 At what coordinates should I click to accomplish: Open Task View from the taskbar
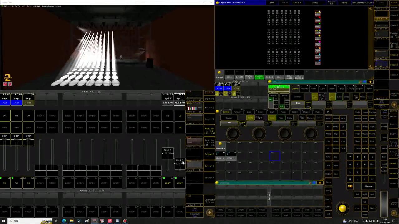[x=56, y=221]
